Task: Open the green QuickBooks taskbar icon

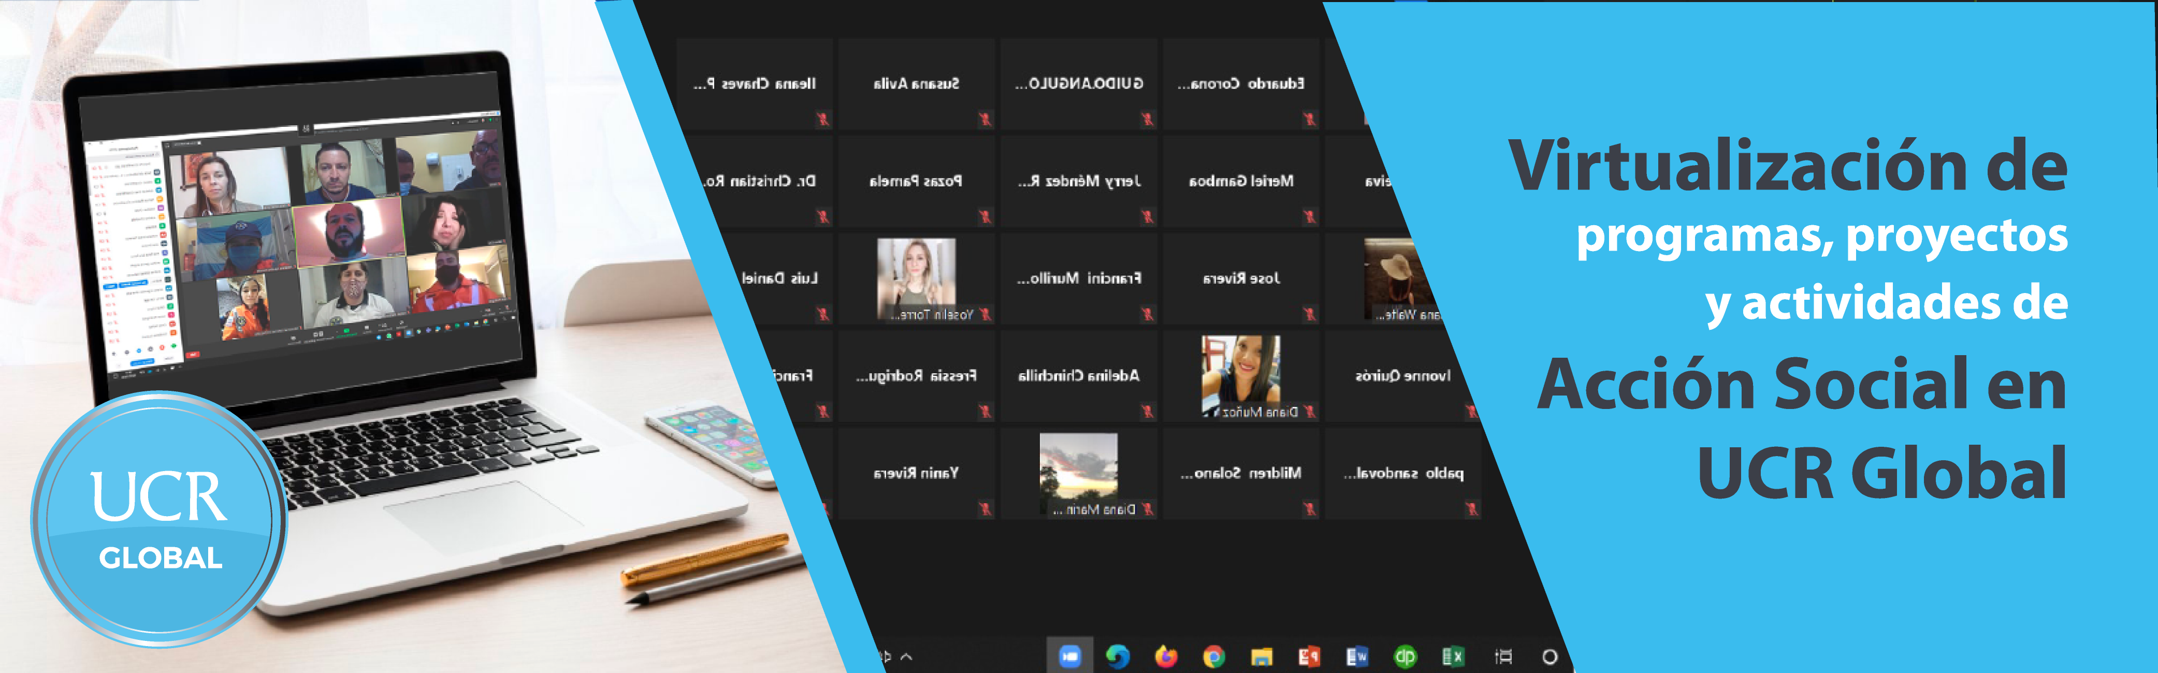Action: coord(1405,657)
